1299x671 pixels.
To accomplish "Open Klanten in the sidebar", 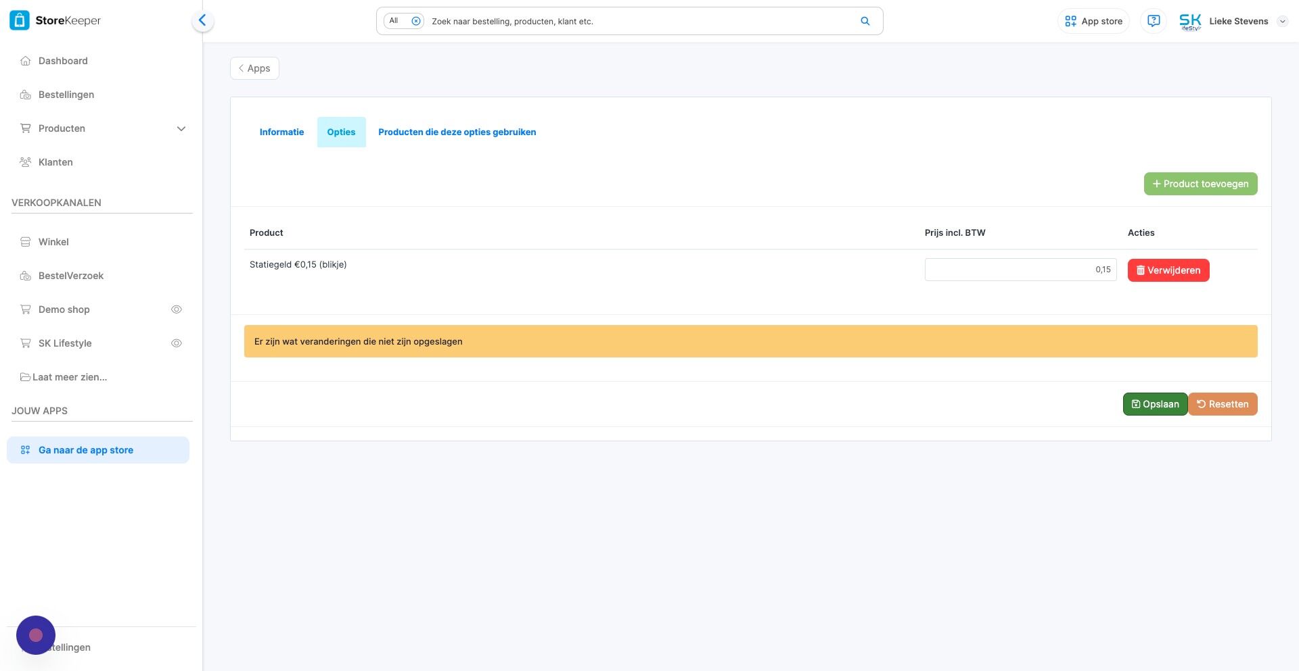I will [x=55, y=162].
